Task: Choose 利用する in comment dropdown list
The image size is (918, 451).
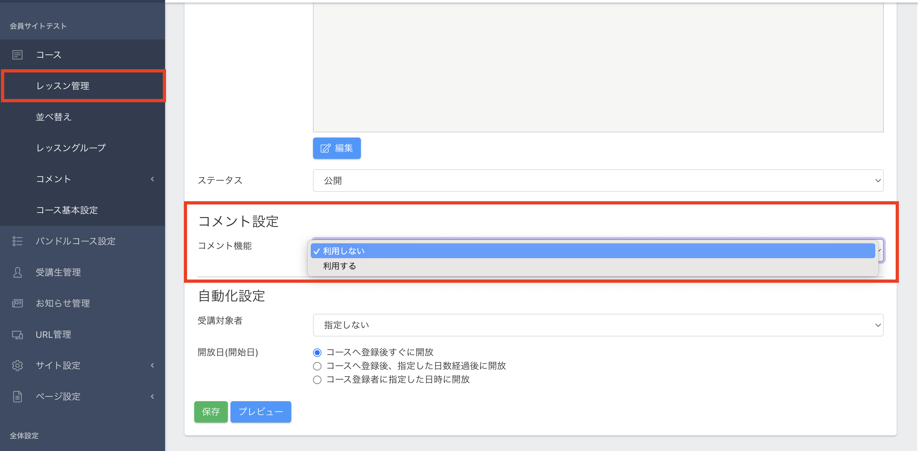Action: [339, 266]
